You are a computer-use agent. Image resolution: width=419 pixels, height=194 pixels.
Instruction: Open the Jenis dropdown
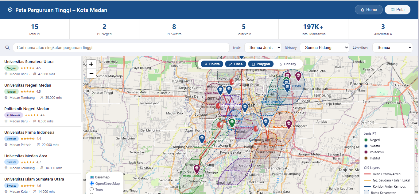pyautogui.click(x=263, y=48)
